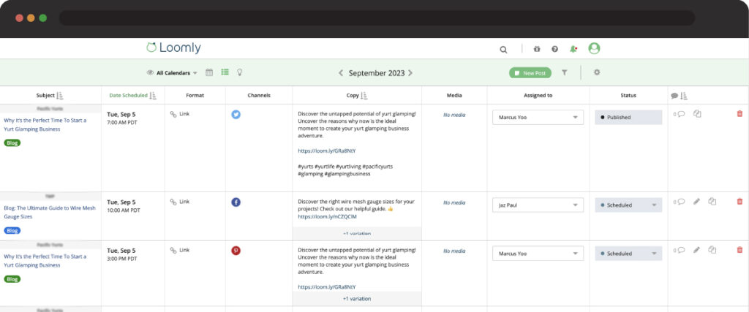
Task: Delete the Wire Mesh Gauge post
Action: click(x=740, y=202)
